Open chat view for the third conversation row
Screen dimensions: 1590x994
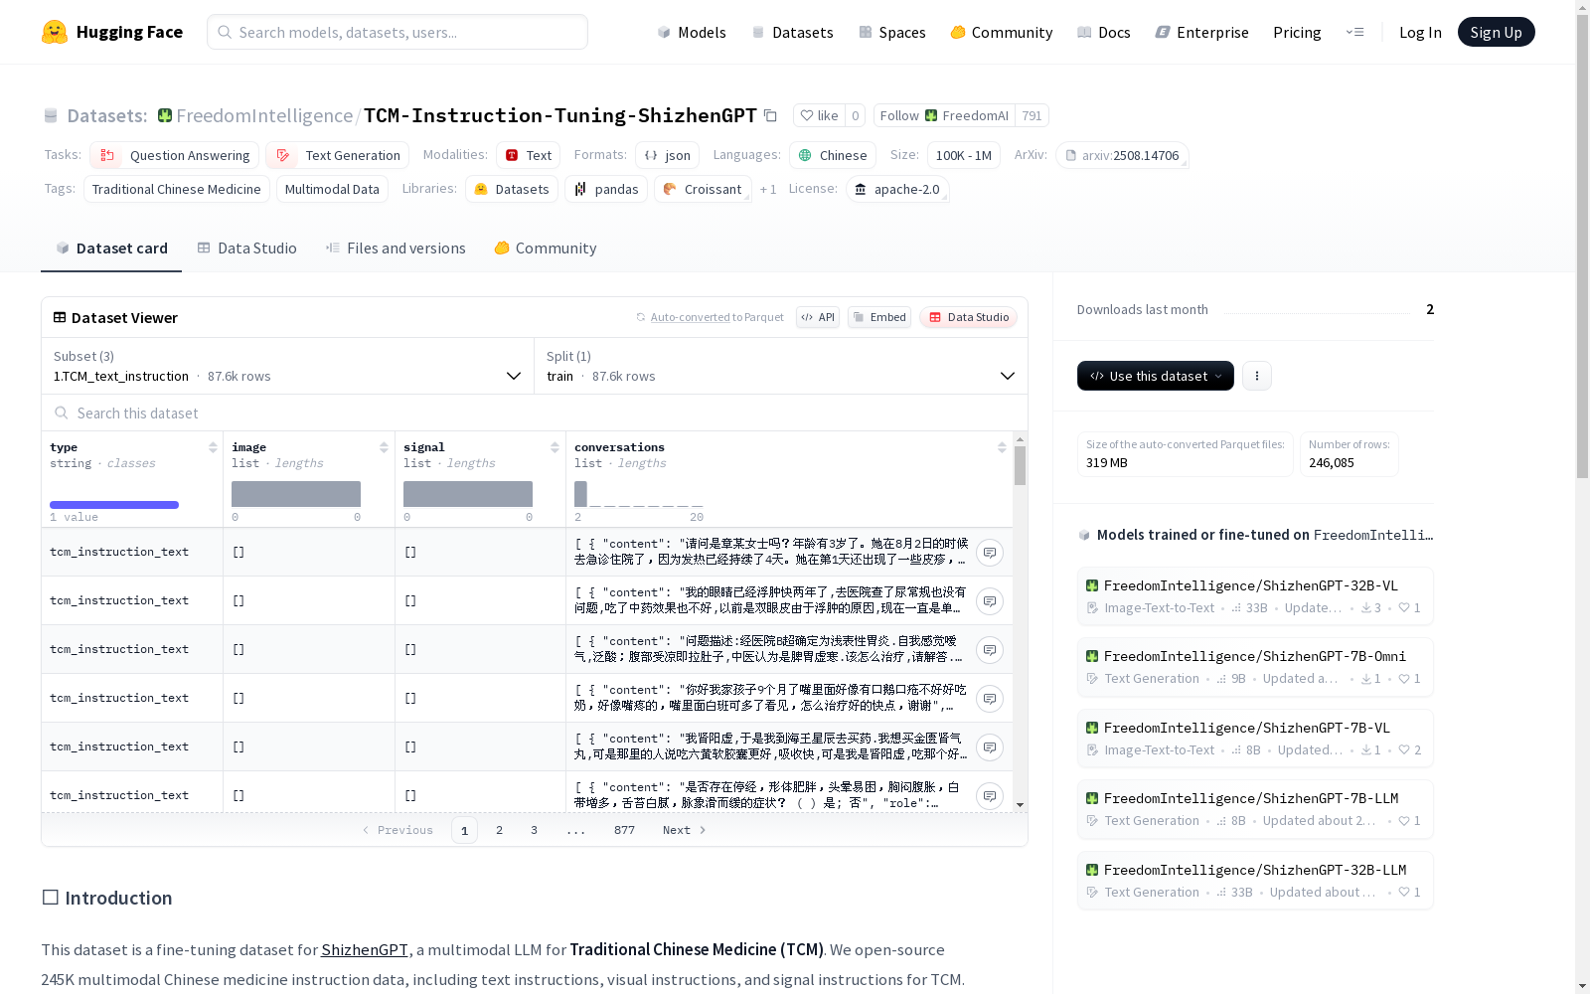click(990, 650)
